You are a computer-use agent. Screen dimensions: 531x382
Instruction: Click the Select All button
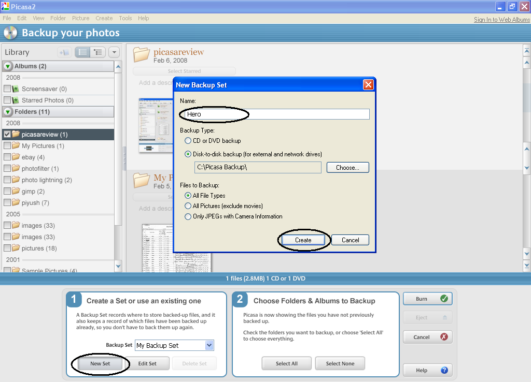286,363
